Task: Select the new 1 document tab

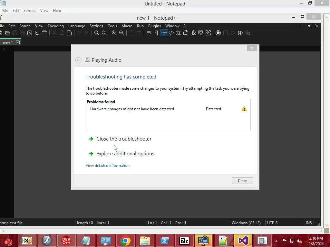Action: tap(8, 42)
